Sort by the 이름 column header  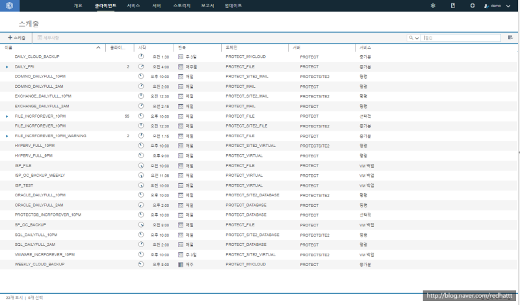click(8, 47)
